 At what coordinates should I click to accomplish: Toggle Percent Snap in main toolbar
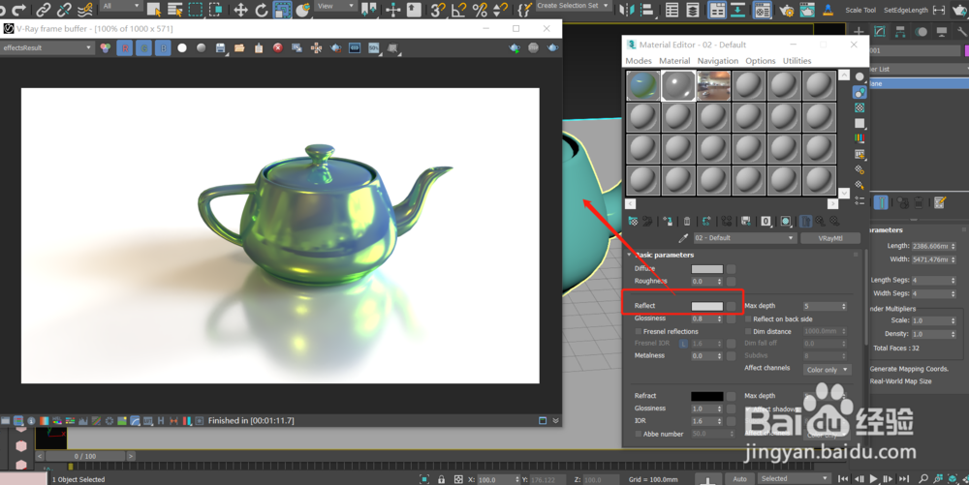tap(480, 10)
